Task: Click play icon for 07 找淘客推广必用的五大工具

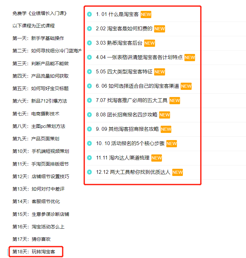Action: pyautogui.click(x=89, y=100)
